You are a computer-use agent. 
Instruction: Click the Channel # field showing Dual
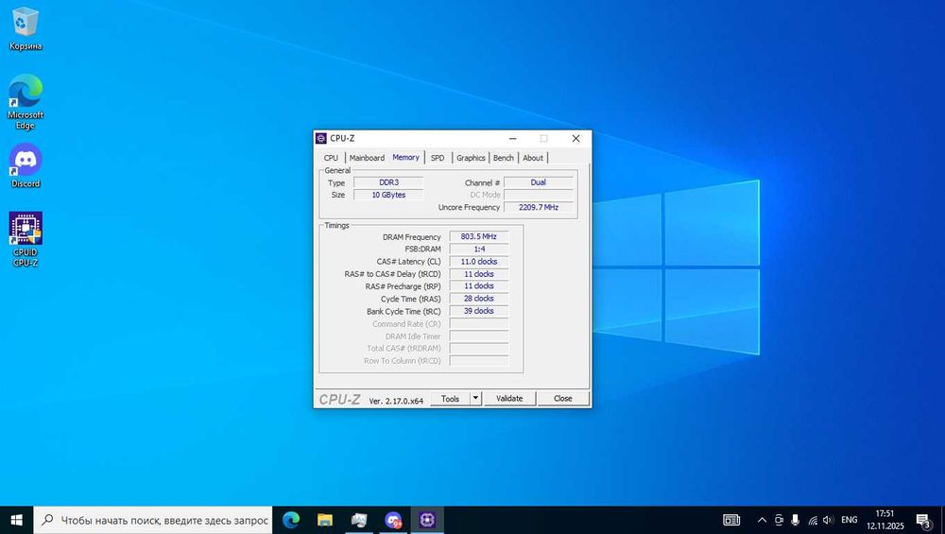click(x=539, y=182)
